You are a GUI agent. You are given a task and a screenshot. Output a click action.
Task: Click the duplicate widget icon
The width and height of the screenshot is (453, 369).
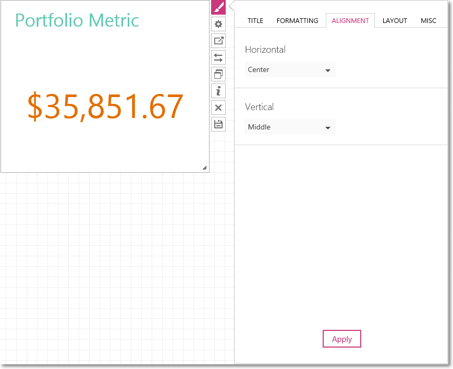(x=218, y=74)
